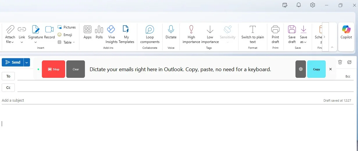
Task: Insert a Link using the chain icon
Action: tap(22, 29)
